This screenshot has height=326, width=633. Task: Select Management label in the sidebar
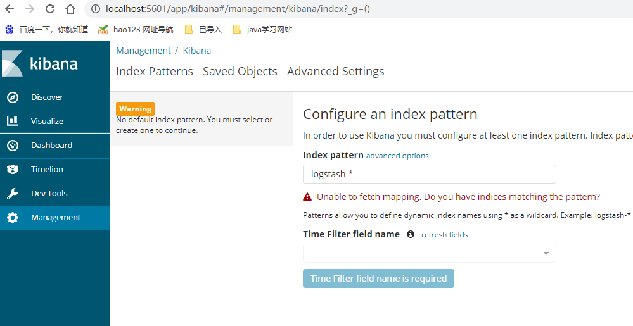point(56,218)
